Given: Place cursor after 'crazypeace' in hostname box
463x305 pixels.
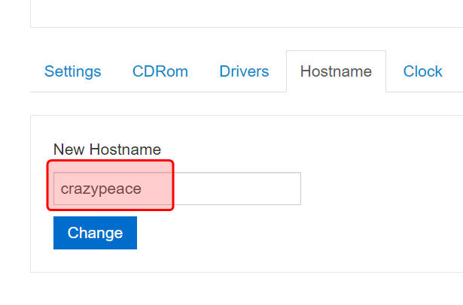Looking at the screenshot, I should pyautogui.click(x=144, y=189).
